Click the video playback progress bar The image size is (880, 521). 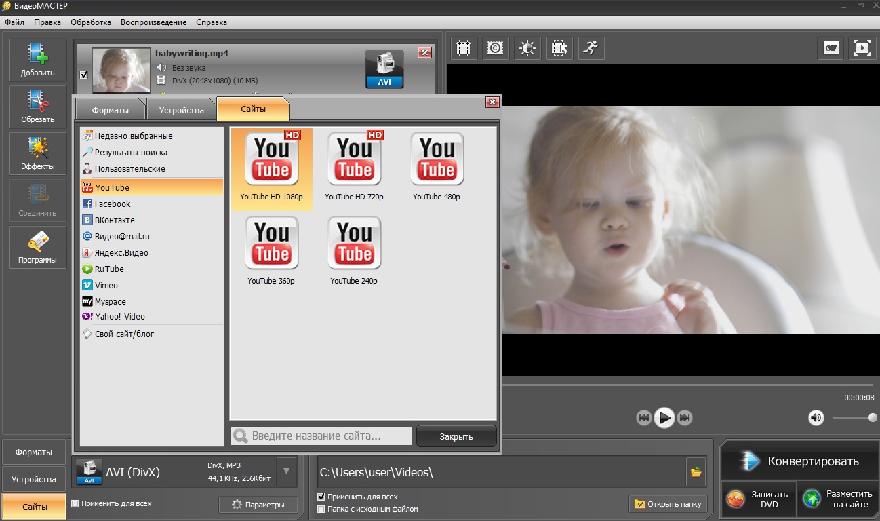click(688, 385)
